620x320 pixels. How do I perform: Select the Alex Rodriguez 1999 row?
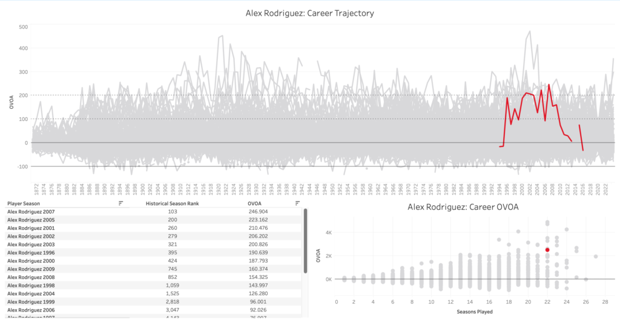click(153, 302)
